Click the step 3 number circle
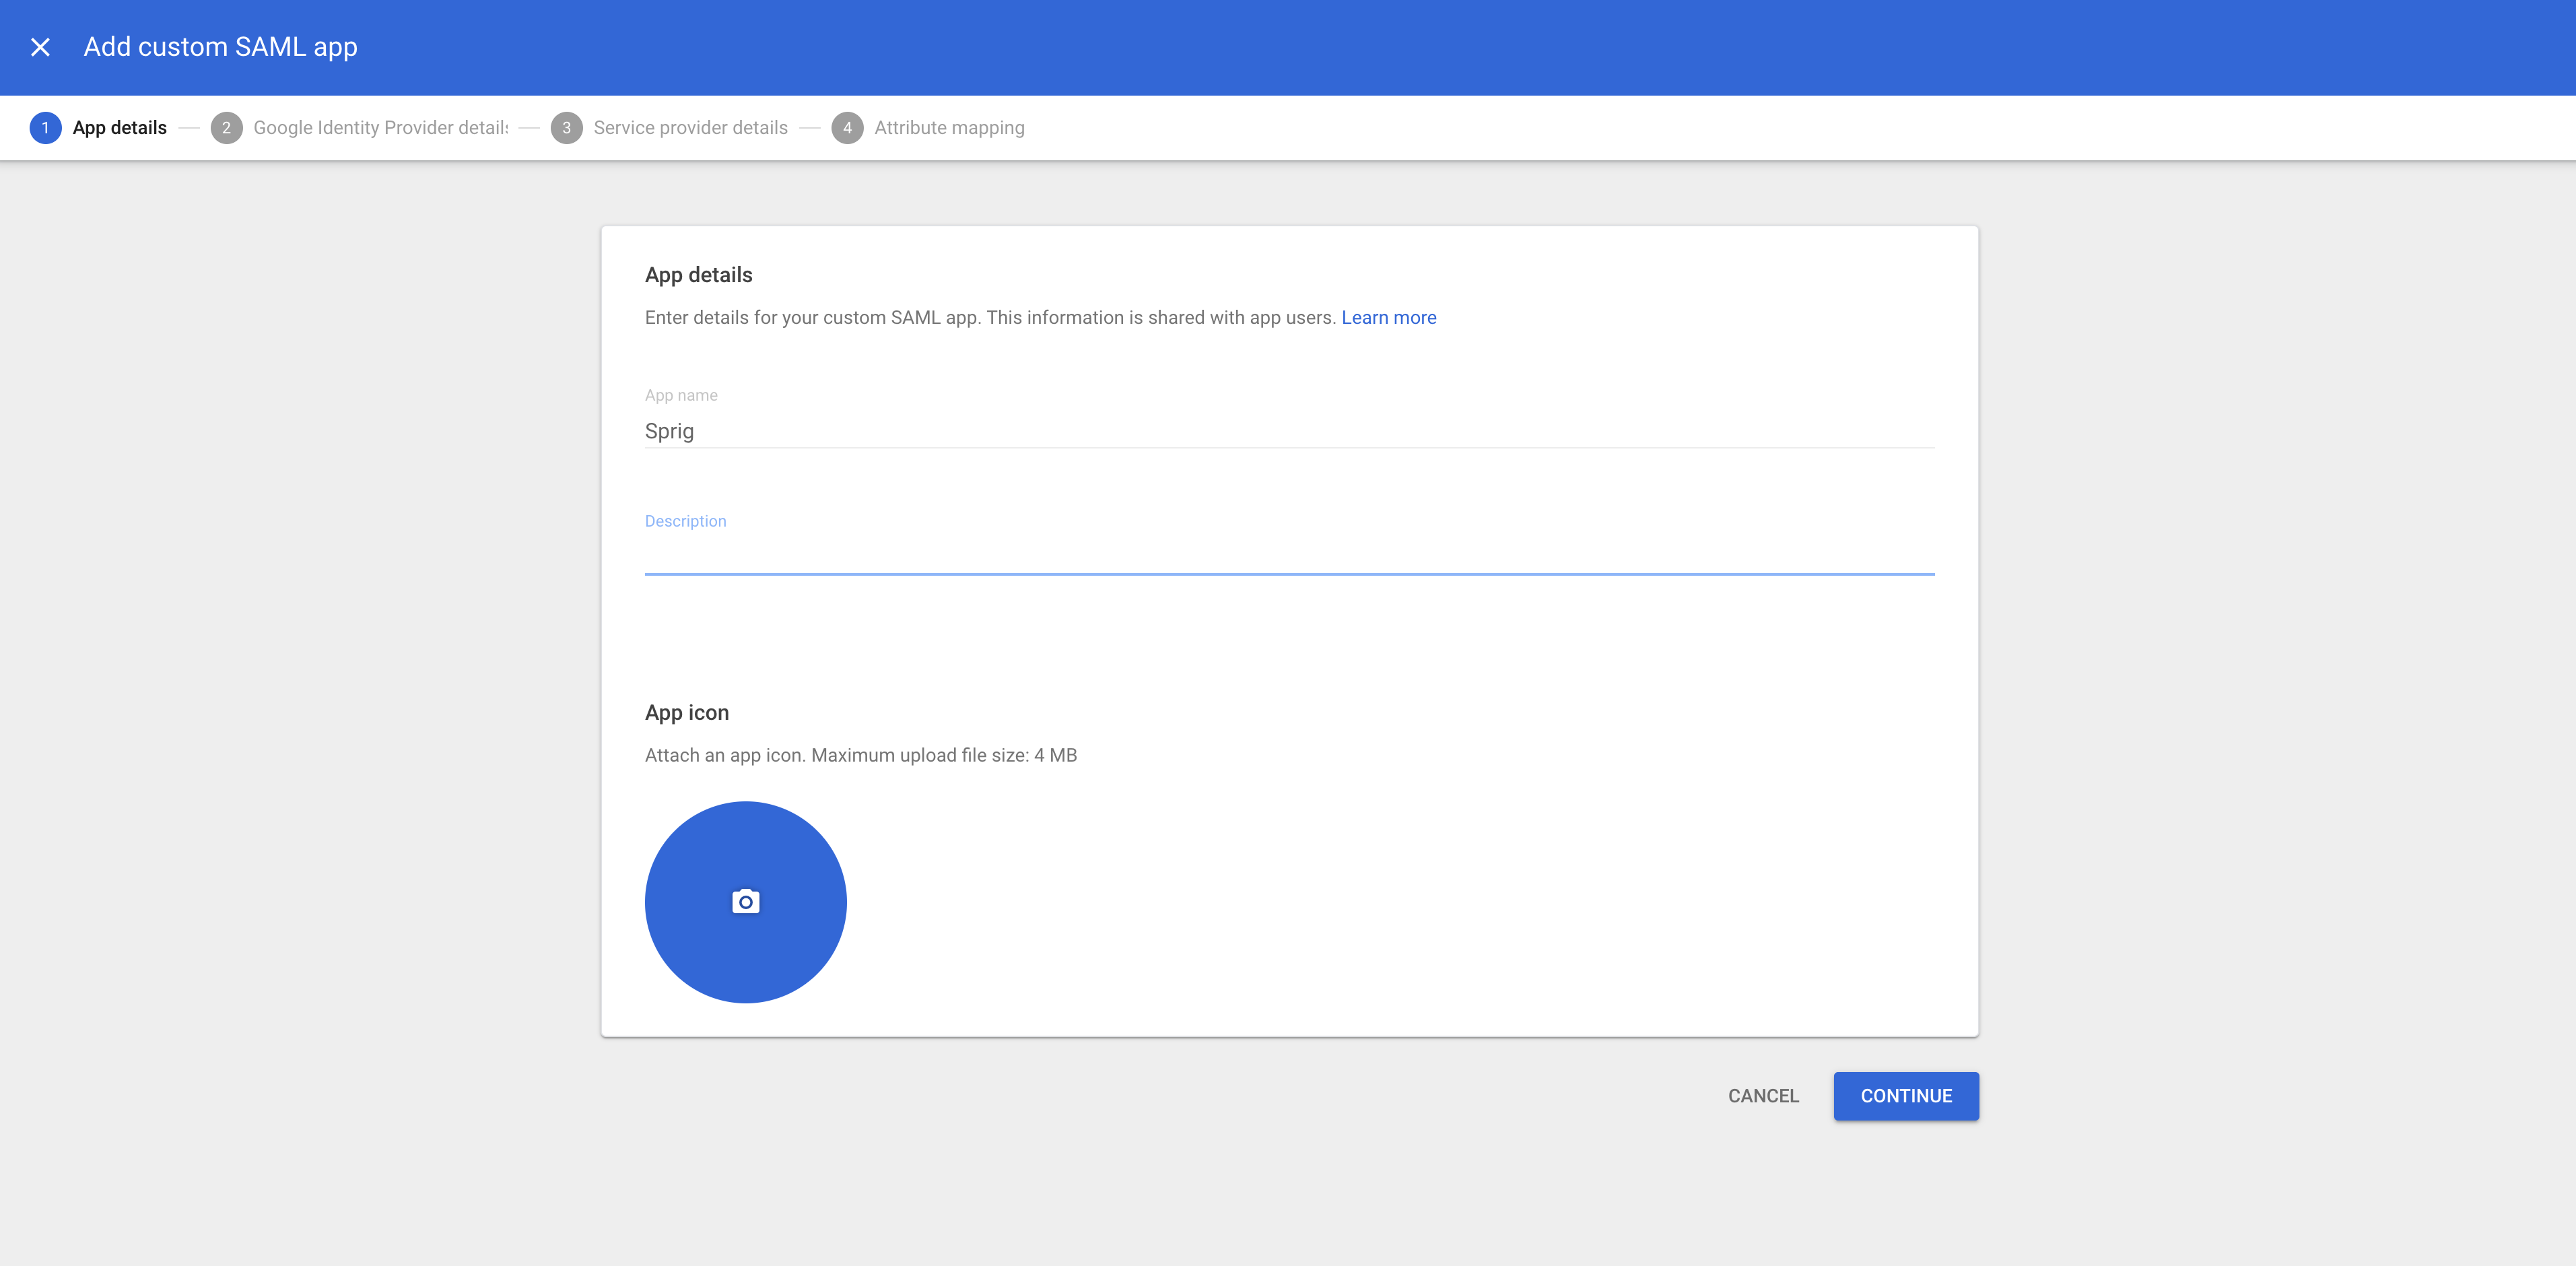Screen dimensions: 2576x1266 566,128
